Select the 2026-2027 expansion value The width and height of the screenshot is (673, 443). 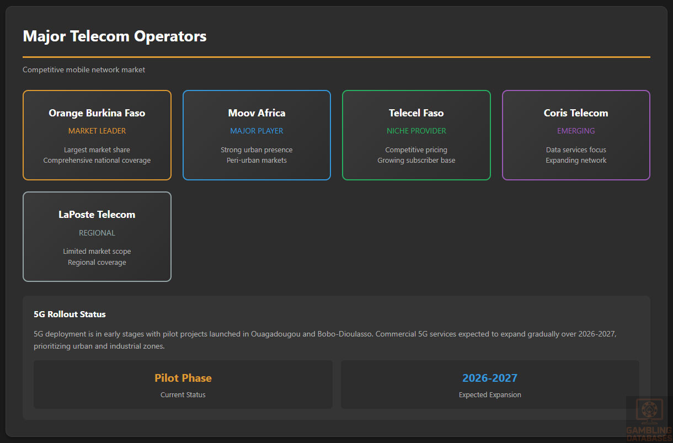490,378
